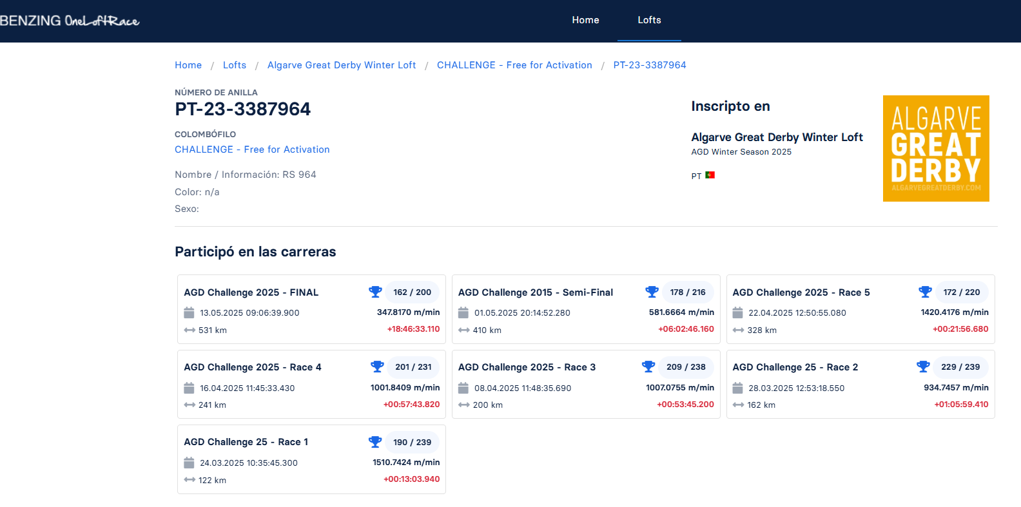Click the trophy icon on Race 4 card
The height and width of the screenshot is (507, 1021).
(377, 367)
